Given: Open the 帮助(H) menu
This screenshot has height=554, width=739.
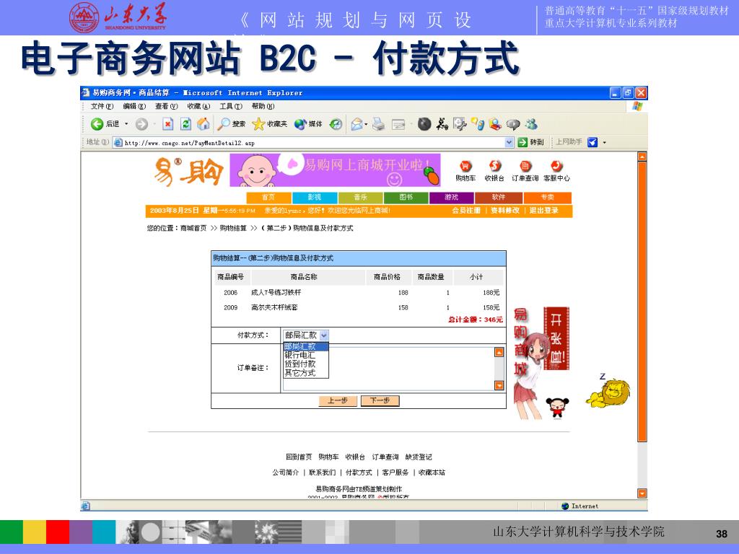Looking at the screenshot, I should 263,107.
